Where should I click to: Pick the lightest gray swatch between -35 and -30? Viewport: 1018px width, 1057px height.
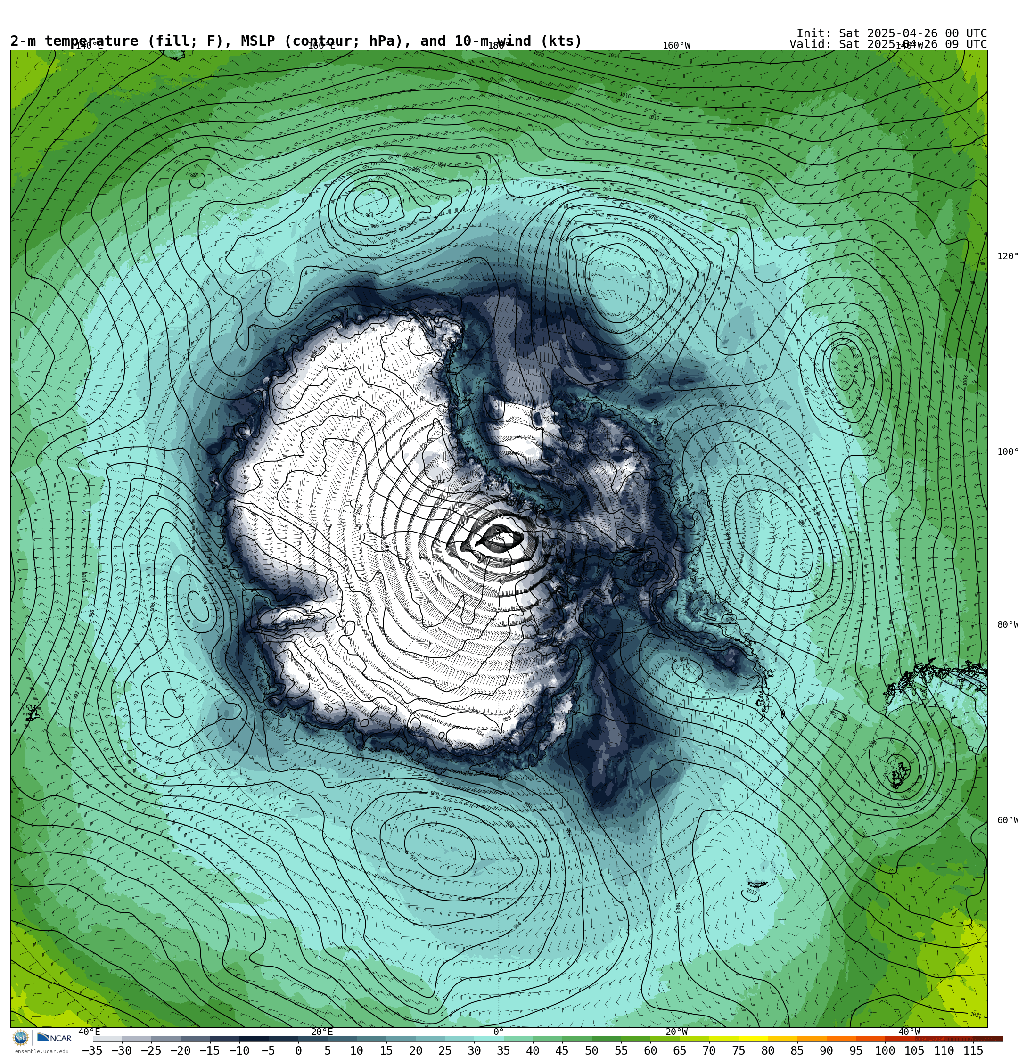point(107,1039)
